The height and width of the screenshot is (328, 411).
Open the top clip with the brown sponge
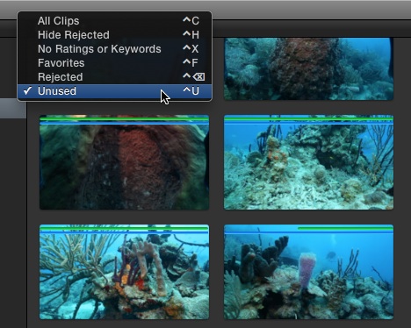[x=308, y=69]
